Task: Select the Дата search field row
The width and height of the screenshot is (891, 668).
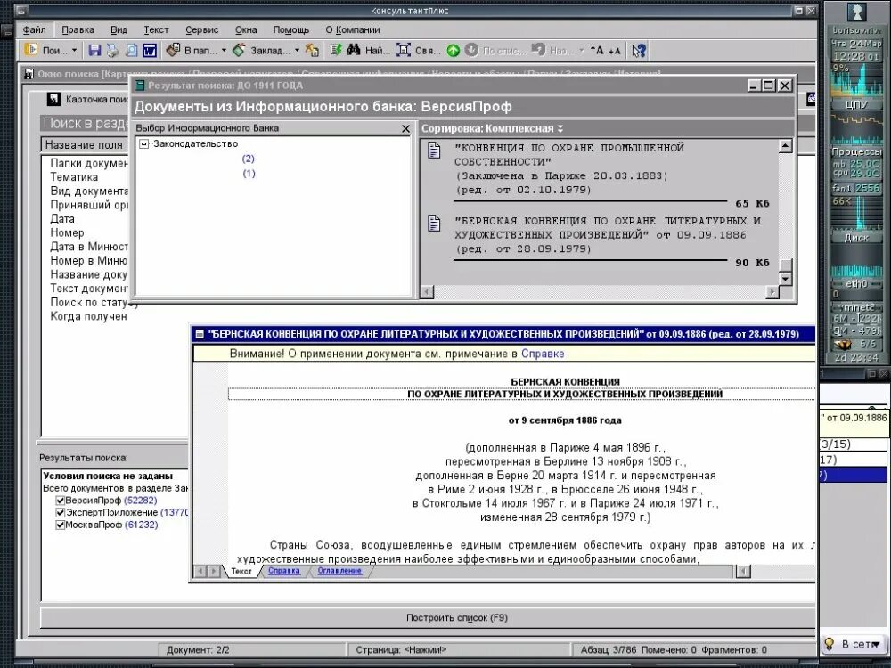Action: [62, 219]
